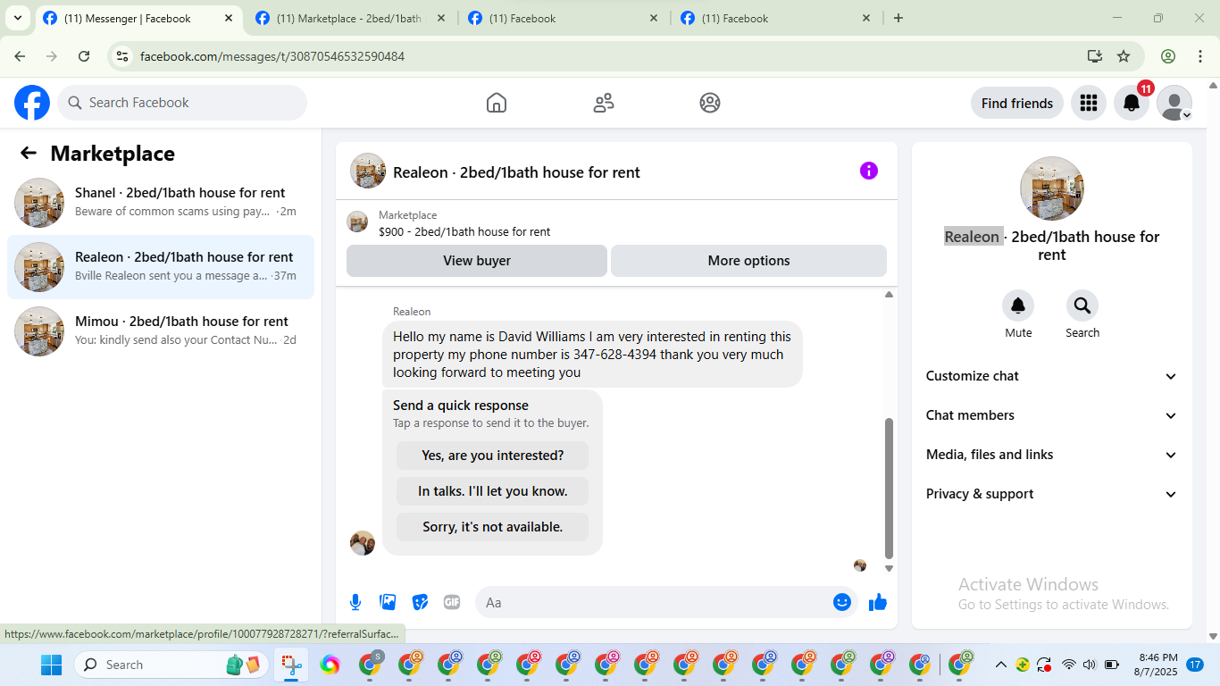The width and height of the screenshot is (1220, 686).
Task: Open the Shanel conversation
Action: coord(161,203)
